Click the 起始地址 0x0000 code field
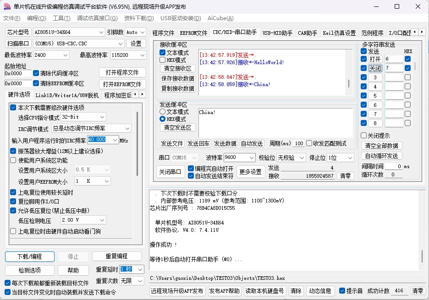This screenshot has height=300, width=429. [17, 73]
